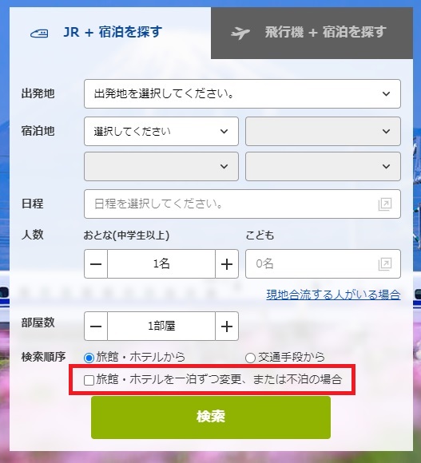This screenshot has height=463, width=421.
Task: Click the 日程 date input field
Action: tap(242, 204)
